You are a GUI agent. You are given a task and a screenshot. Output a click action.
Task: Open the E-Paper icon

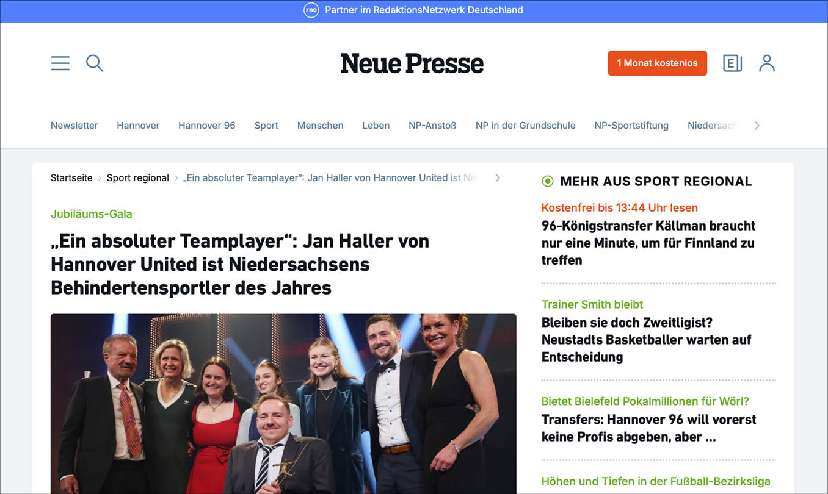(732, 63)
